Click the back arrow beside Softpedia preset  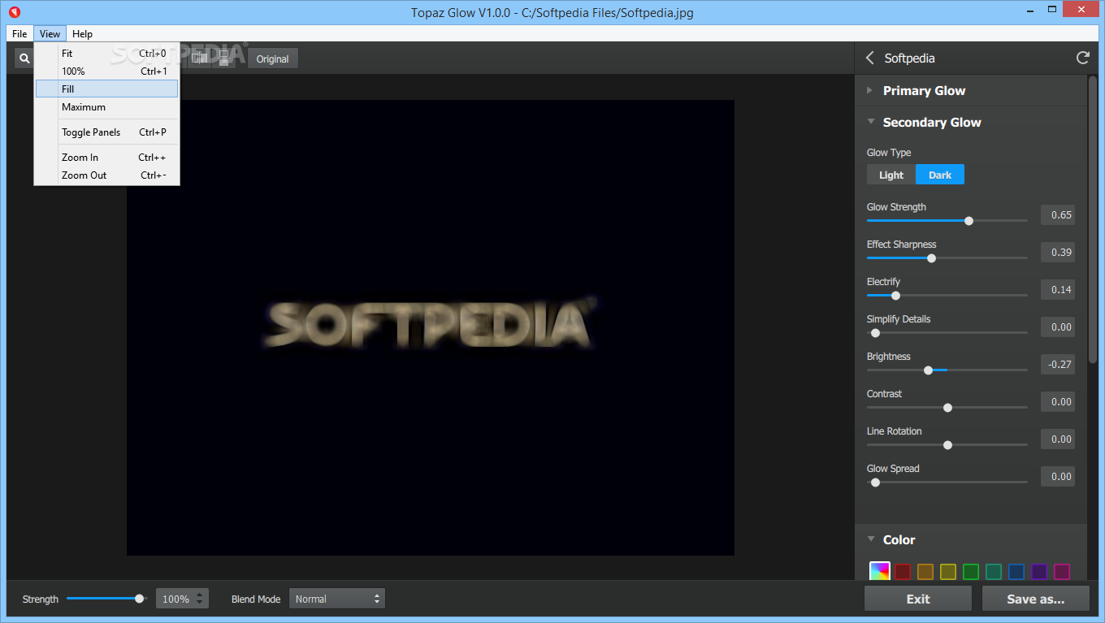pyautogui.click(x=870, y=58)
